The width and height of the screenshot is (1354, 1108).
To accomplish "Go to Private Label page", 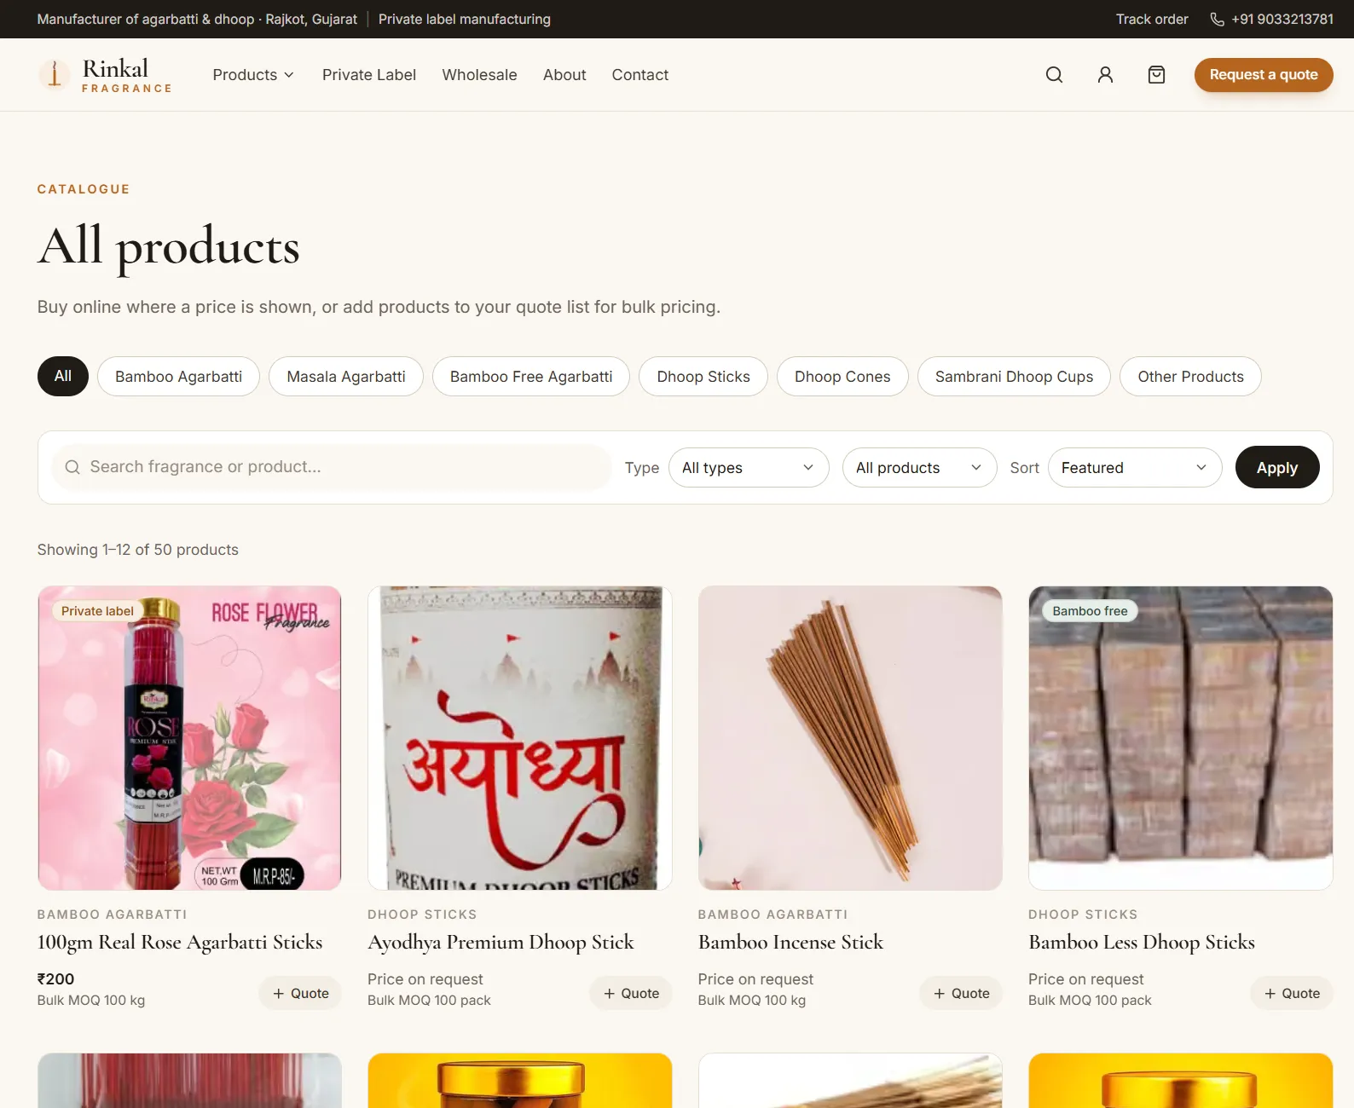I will (x=369, y=75).
